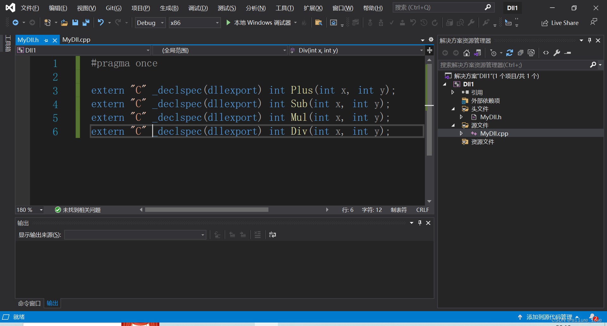Click the 未找到相关问题 status indicator
Image resolution: width=607 pixels, height=326 pixels.
coord(78,210)
